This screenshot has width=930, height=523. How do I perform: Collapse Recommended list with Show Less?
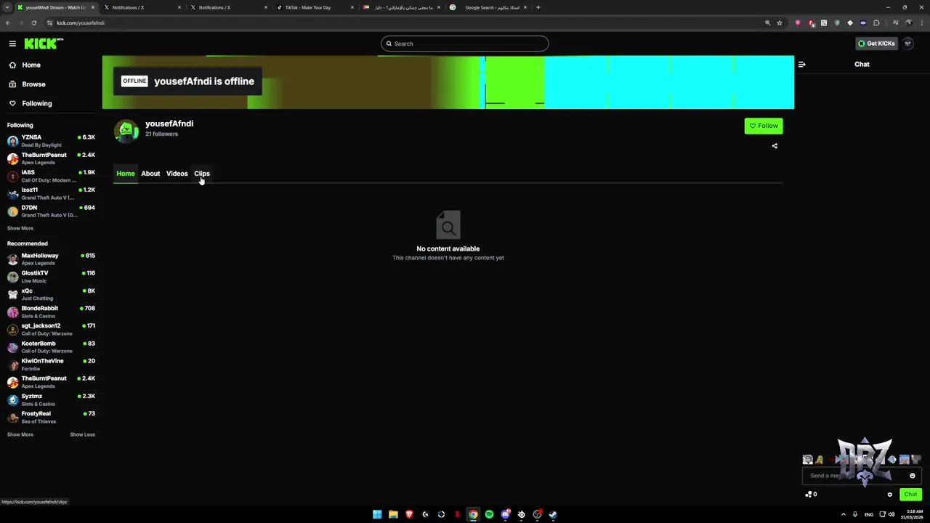[x=82, y=434]
